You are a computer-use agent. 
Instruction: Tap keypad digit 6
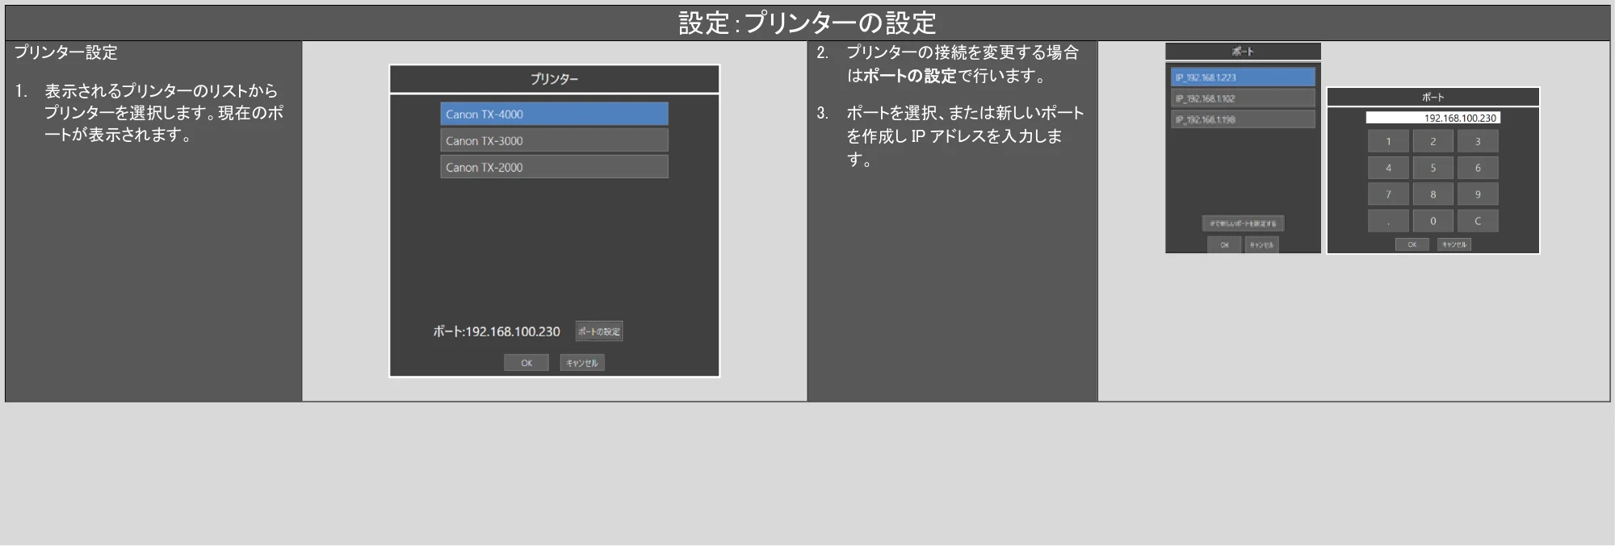[1478, 168]
